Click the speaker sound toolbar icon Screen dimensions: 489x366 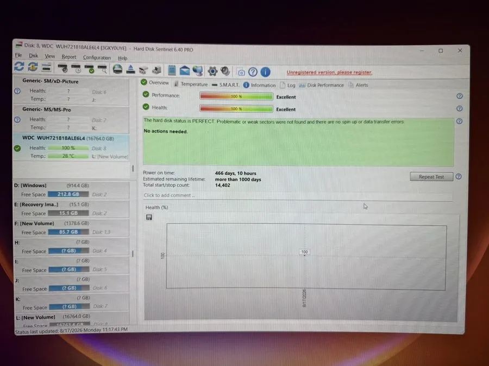225,71
